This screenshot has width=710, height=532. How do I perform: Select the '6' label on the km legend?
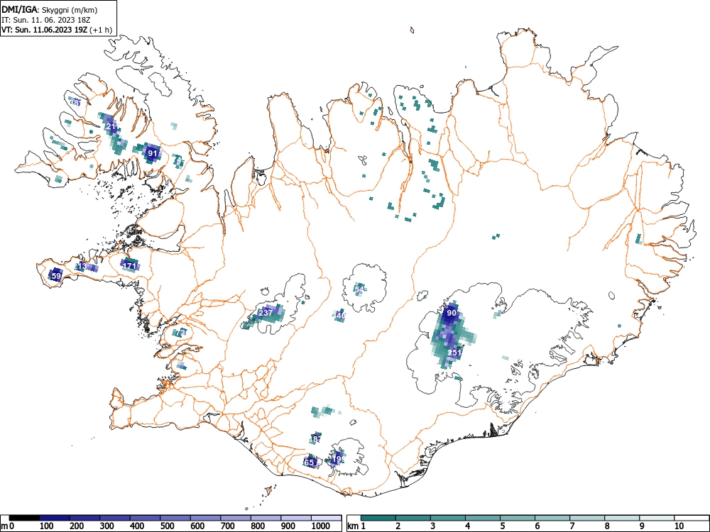click(537, 526)
